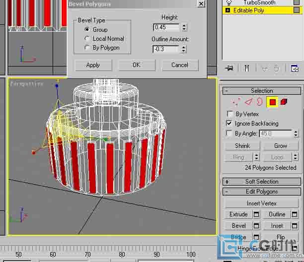Image resolution: width=304 pixels, height=262 pixels.
Task: Click the Hinge From Edge button
Action: pos(258,249)
